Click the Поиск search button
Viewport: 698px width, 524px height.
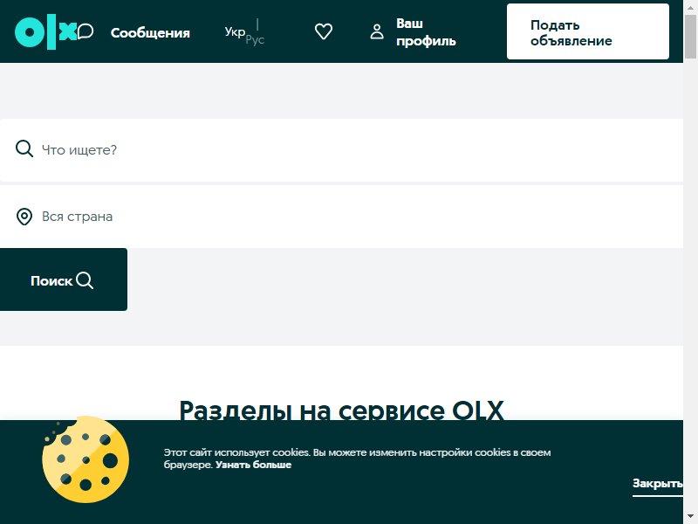64,279
